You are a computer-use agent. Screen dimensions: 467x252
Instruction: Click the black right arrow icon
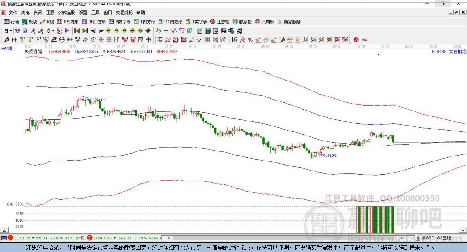coord(101,31)
